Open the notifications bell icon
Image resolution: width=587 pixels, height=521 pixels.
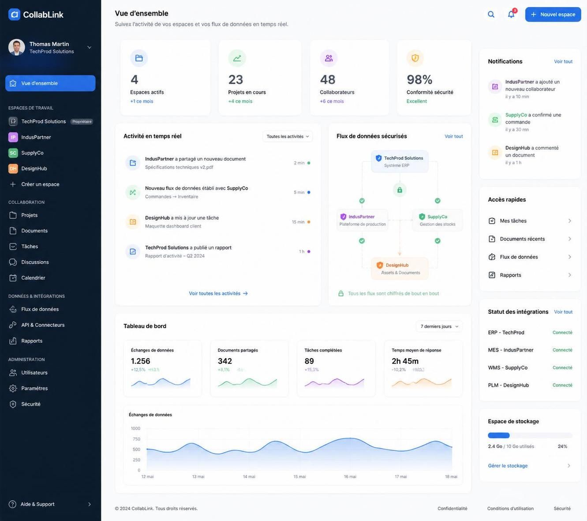pyautogui.click(x=511, y=15)
